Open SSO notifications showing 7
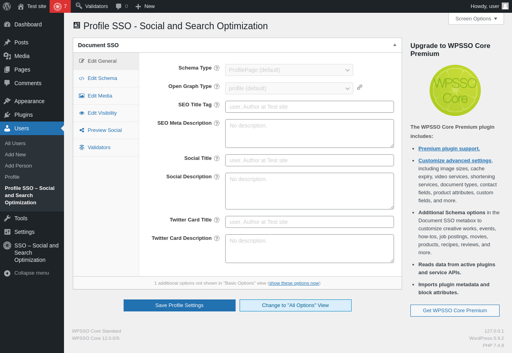 click(x=60, y=6)
